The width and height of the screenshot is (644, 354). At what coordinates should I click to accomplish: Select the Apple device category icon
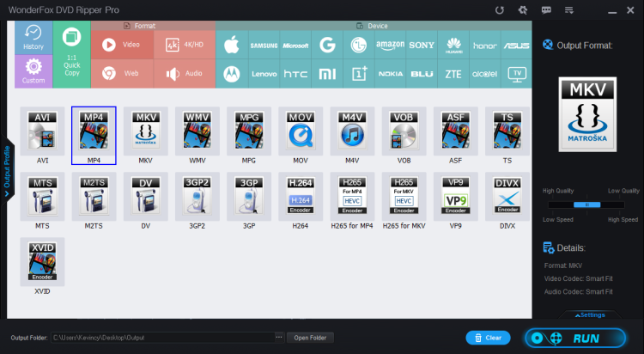point(229,45)
